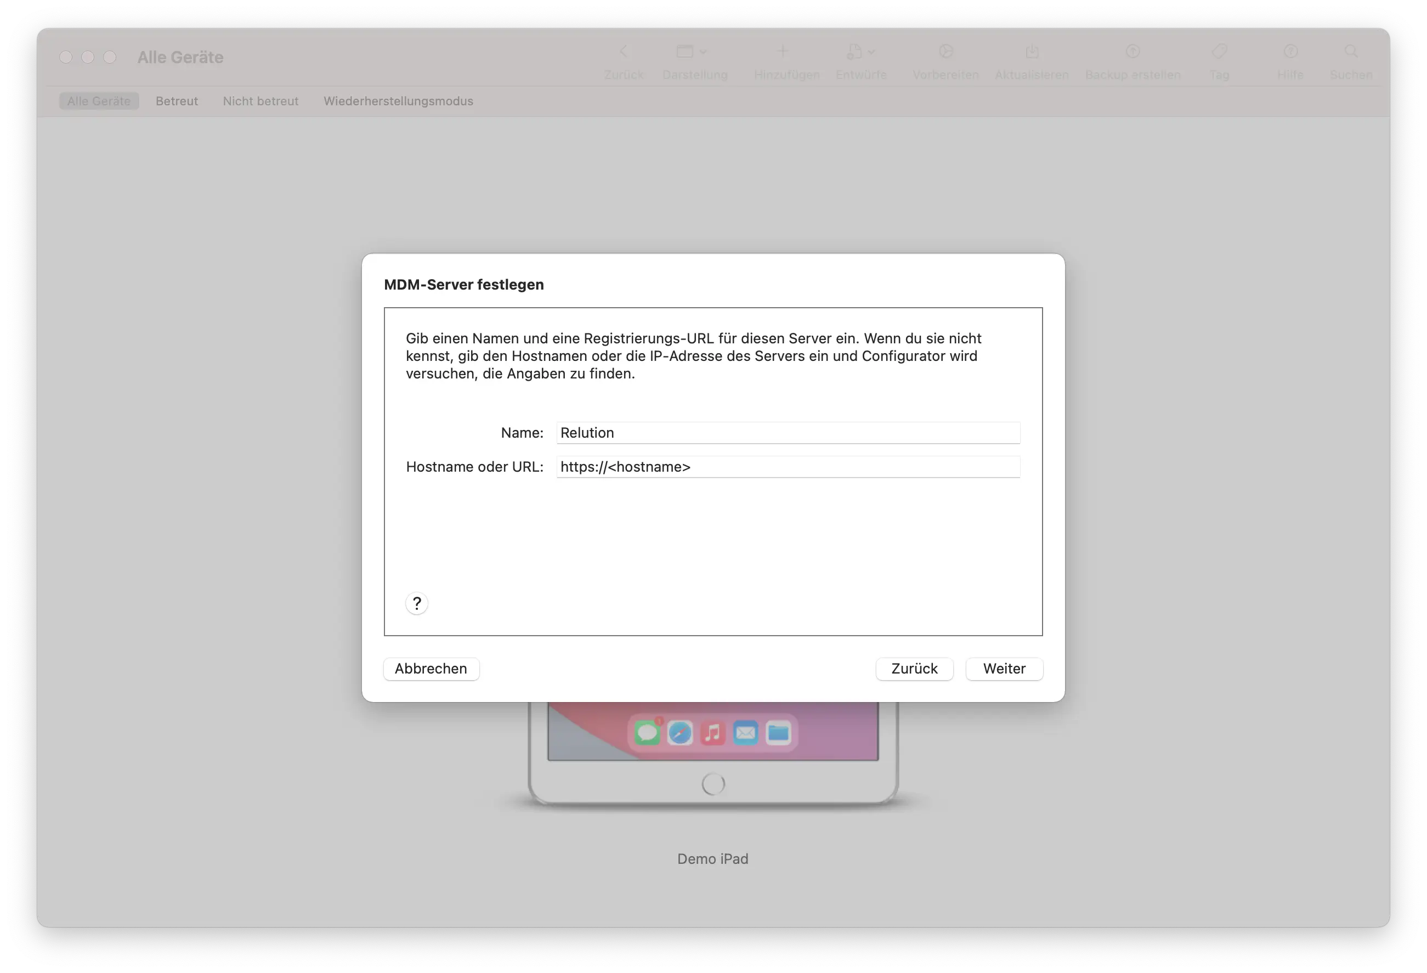Proceed by clicking Weiter
The image size is (1427, 973).
click(x=1004, y=669)
